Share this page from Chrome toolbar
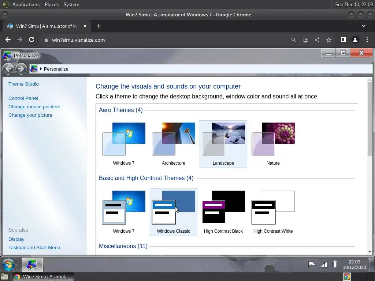375x281 pixels. click(x=317, y=40)
